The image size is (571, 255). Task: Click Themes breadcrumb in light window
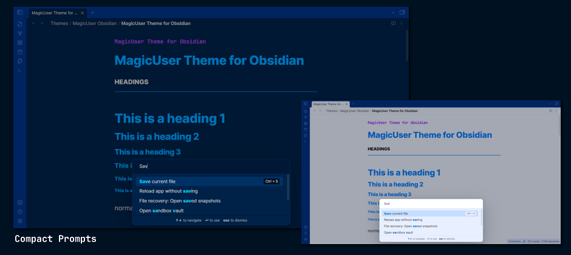[x=332, y=111]
